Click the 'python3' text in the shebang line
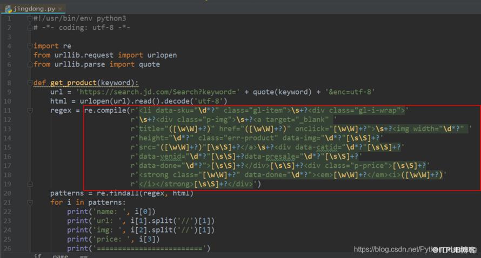Image resolution: width=481 pixels, height=258 pixels. pos(111,18)
